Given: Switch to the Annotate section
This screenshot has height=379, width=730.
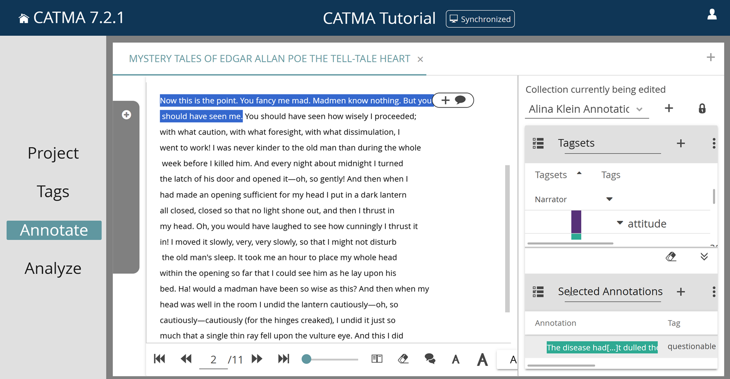Looking at the screenshot, I should (x=54, y=230).
